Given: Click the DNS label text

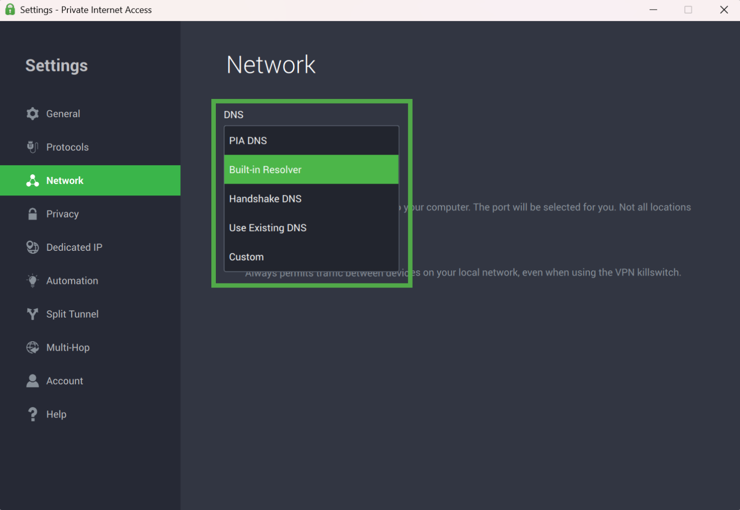Looking at the screenshot, I should point(233,115).
